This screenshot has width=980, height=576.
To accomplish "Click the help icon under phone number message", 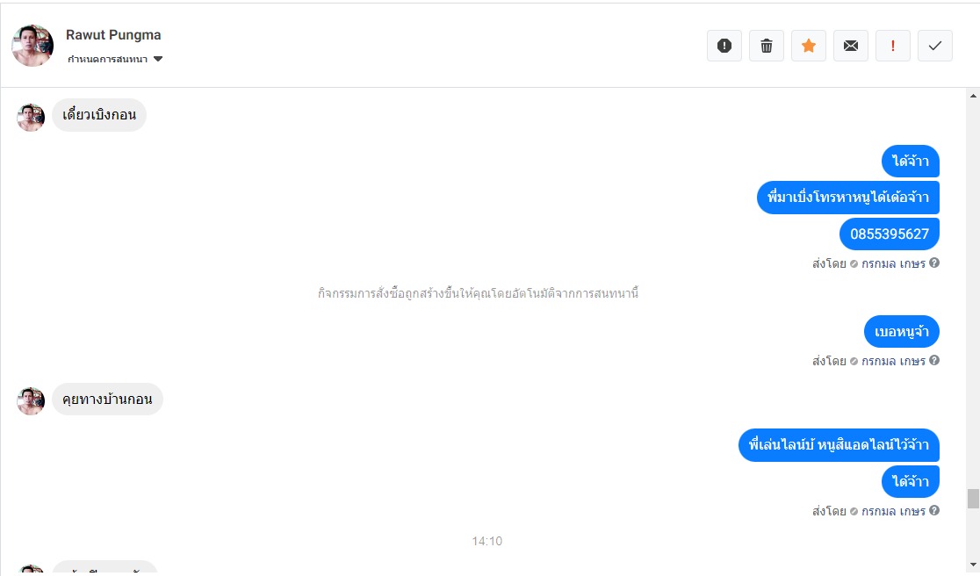I will coord(934,263).
